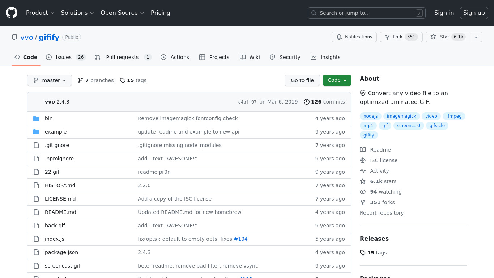This screenshot has width=494, height=278.
Task: Click the Go to file button
Action: click(x=302, y=80)
